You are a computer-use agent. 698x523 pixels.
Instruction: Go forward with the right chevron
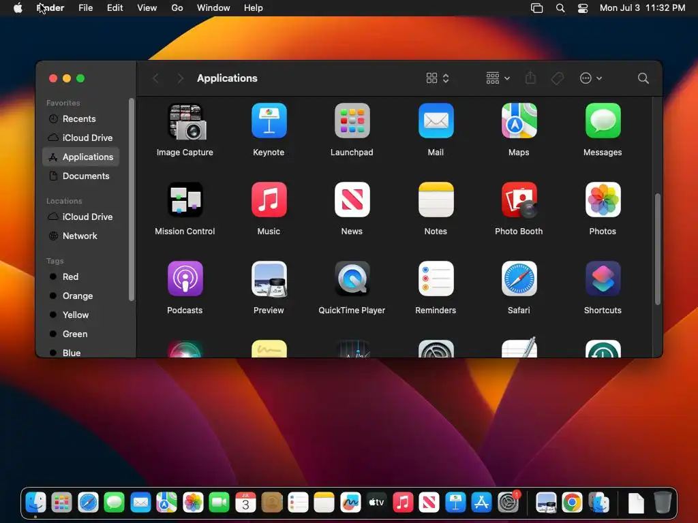click(180, 78)
